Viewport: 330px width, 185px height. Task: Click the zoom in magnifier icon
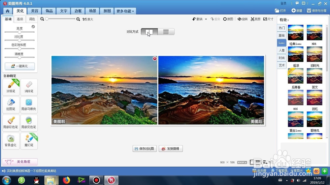click(78, 19)
